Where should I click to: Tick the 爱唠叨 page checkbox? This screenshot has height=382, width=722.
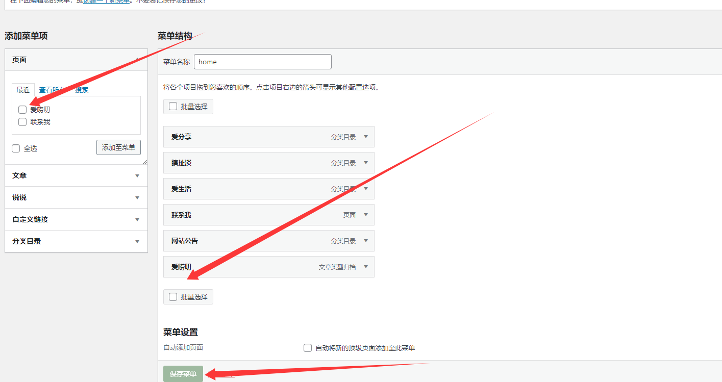(22, 110)
